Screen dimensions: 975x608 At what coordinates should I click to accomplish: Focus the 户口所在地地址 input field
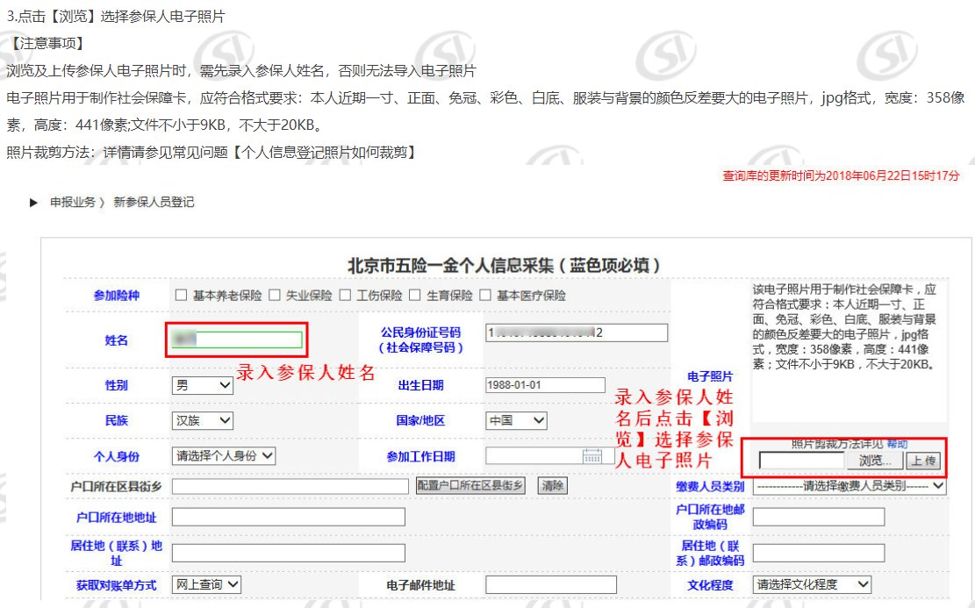coord(289,518)
